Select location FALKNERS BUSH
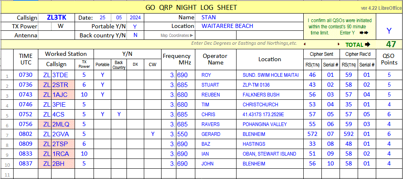Screen dimensions: 403x179 (x=261, y=95)
